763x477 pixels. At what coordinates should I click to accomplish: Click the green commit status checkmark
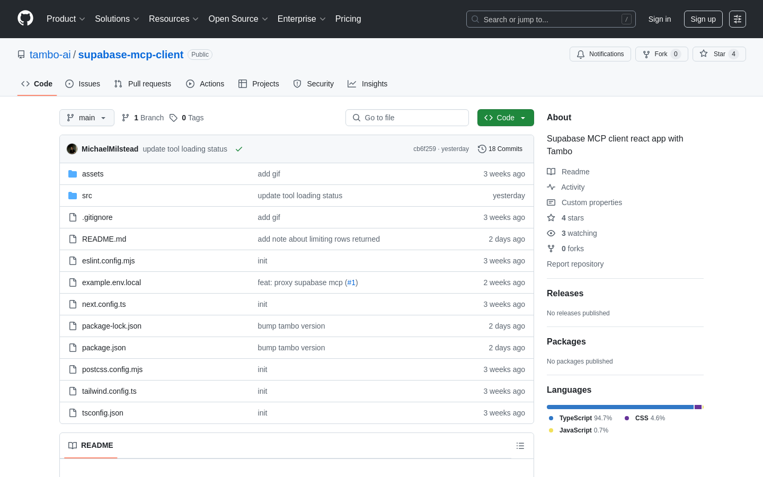tap(239, 149)
